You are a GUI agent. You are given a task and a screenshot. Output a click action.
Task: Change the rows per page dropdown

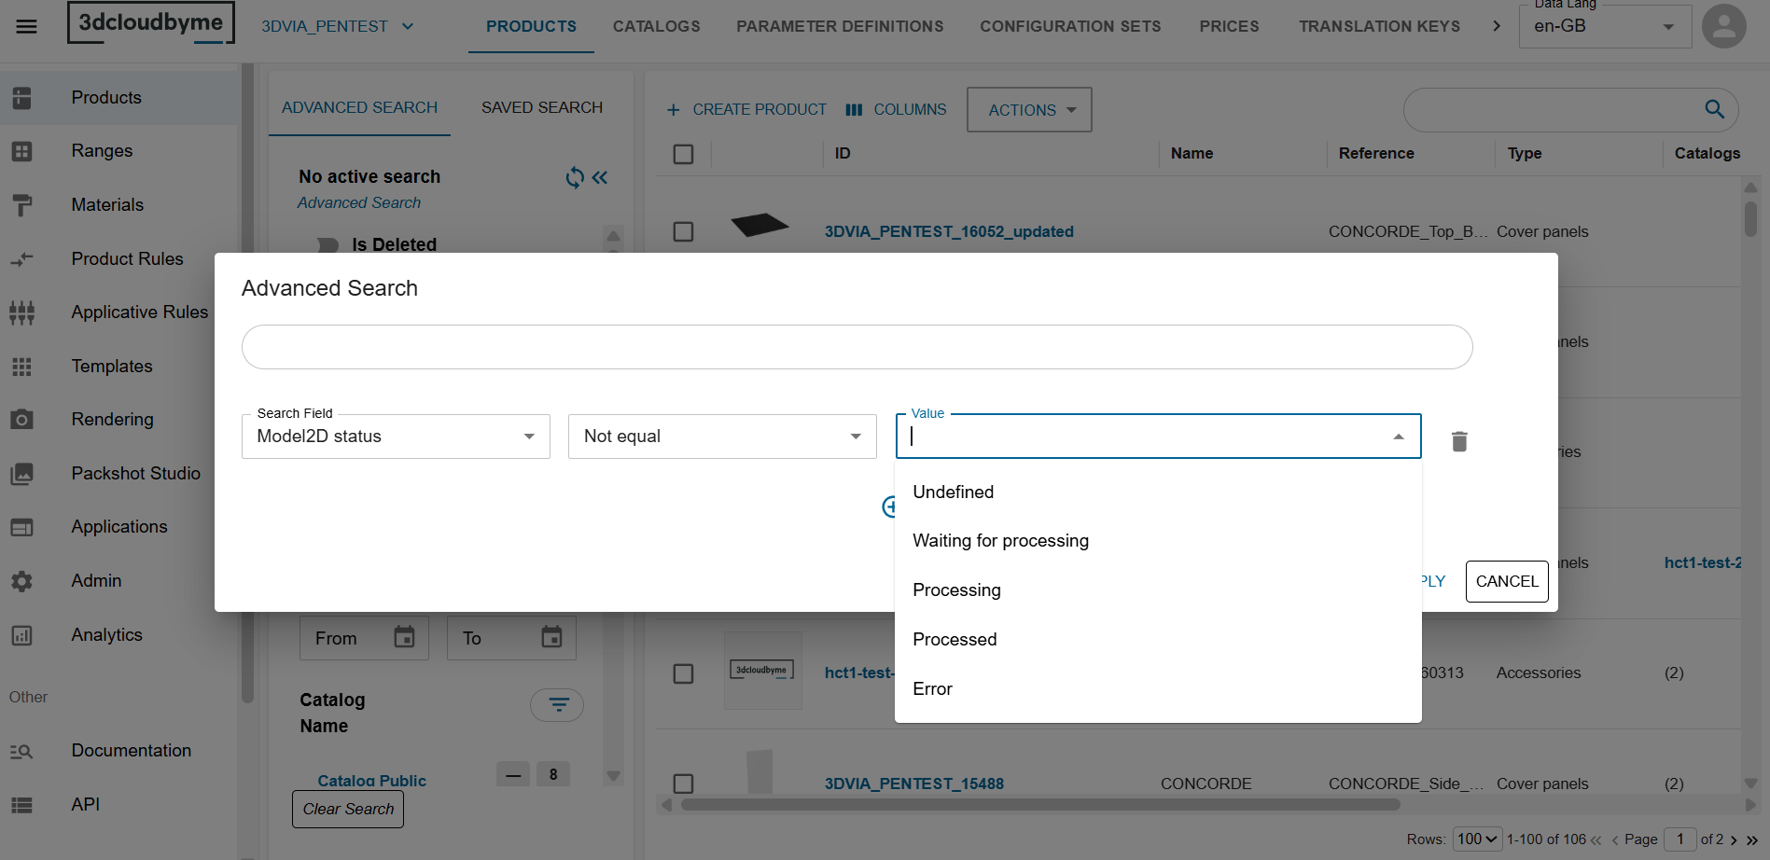[x=1477, y=839]
